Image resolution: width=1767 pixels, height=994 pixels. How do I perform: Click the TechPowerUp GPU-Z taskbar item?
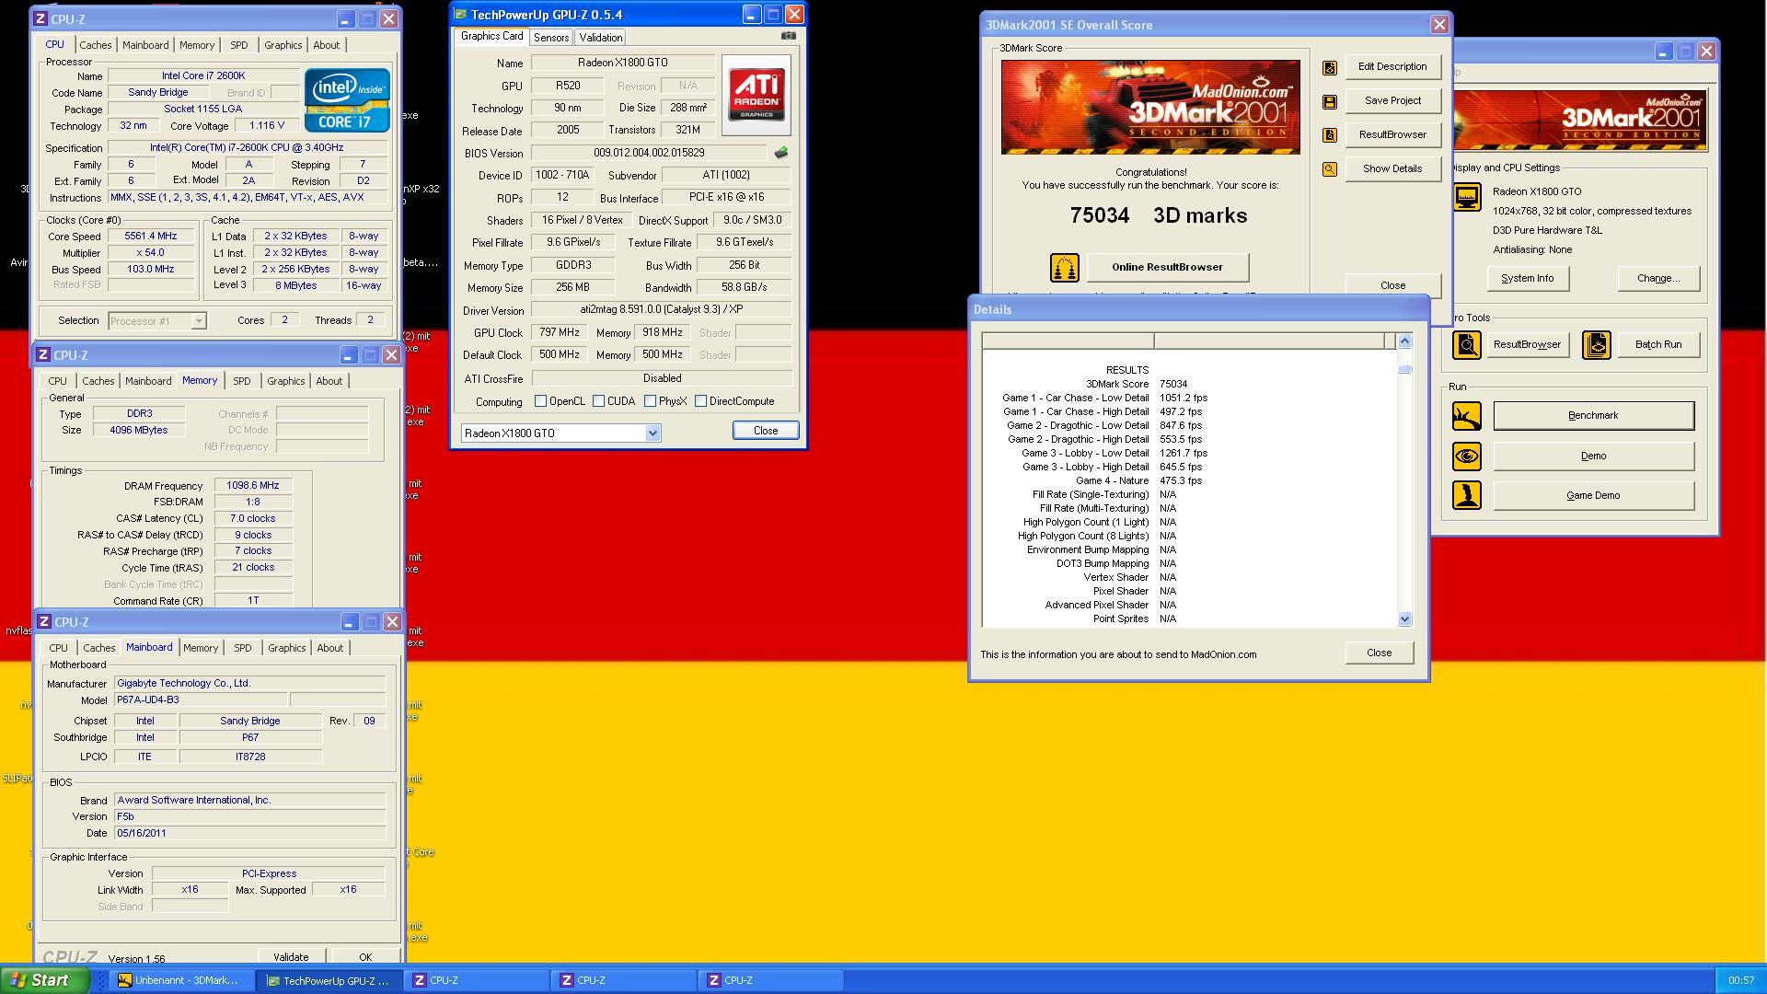(329, 980)
